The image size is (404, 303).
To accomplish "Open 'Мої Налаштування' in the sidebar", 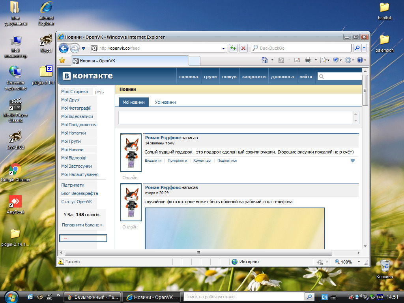I will 80,174.
